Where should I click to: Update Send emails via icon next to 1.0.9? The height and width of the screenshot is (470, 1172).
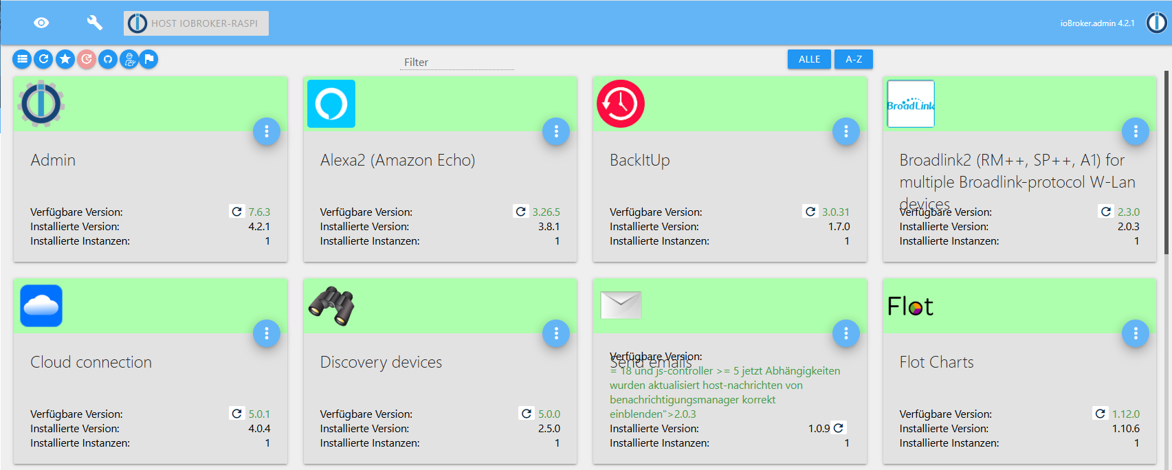pyautogui.click(x=839, y=428)
